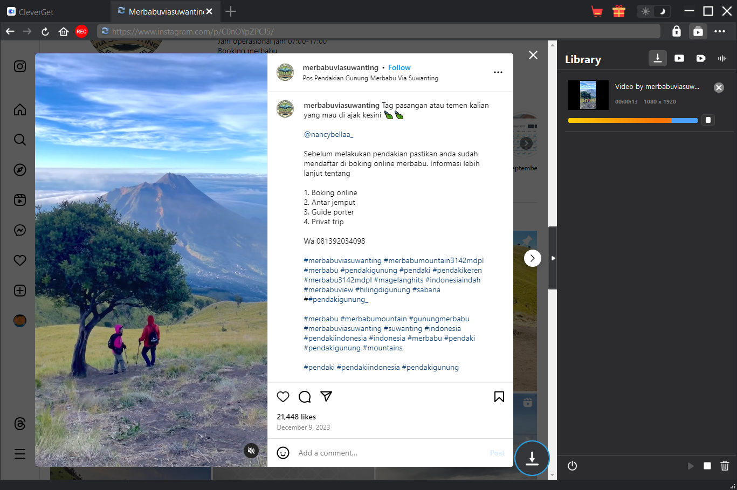Screen dimensions: 737x490
Task: Save the post with the bookmark icon
Action: (x=499, y=397)
